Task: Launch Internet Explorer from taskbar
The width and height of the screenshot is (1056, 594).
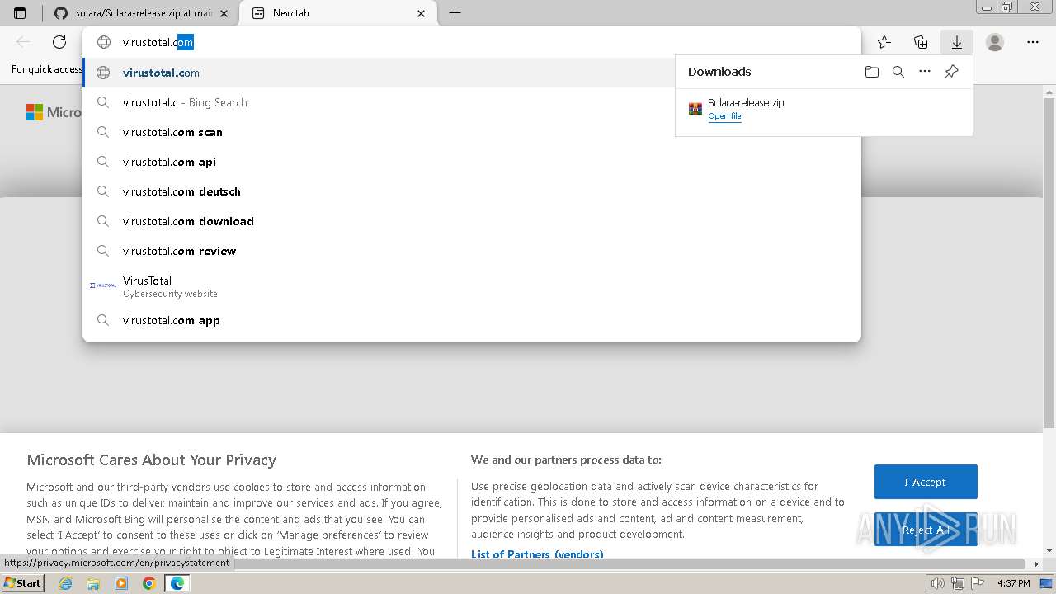Action: click(66, 583)
